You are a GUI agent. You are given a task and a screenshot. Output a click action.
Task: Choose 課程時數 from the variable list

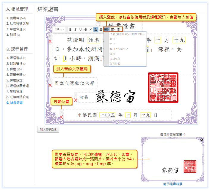[115, 64]
